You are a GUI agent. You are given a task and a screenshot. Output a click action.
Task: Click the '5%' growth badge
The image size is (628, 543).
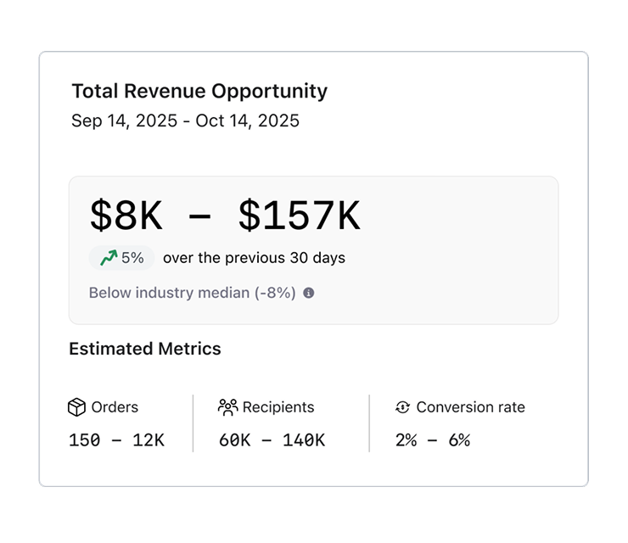[x=121, y=258]
